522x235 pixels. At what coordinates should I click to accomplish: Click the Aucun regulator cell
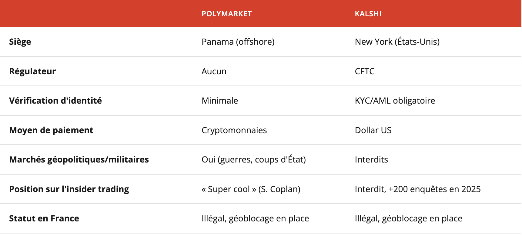214,71
